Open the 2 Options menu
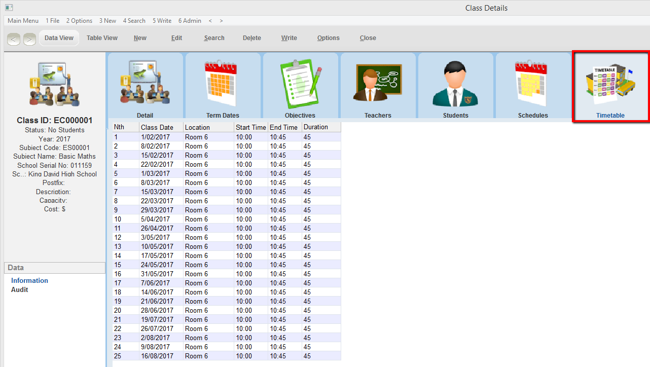Viewport: 650px width, 367px height. [79, 21]
